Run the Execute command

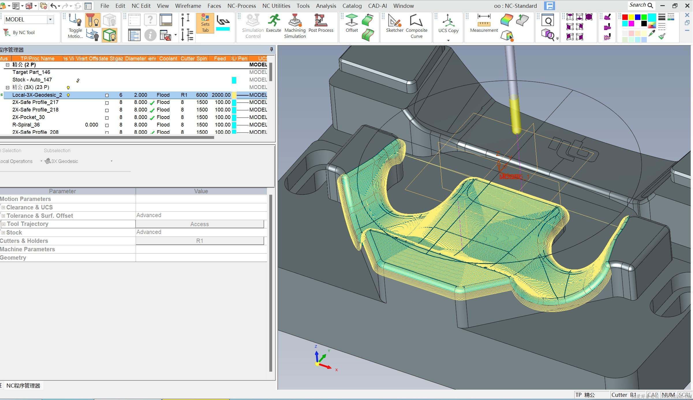pyautogui.click(x=273, y=23)
